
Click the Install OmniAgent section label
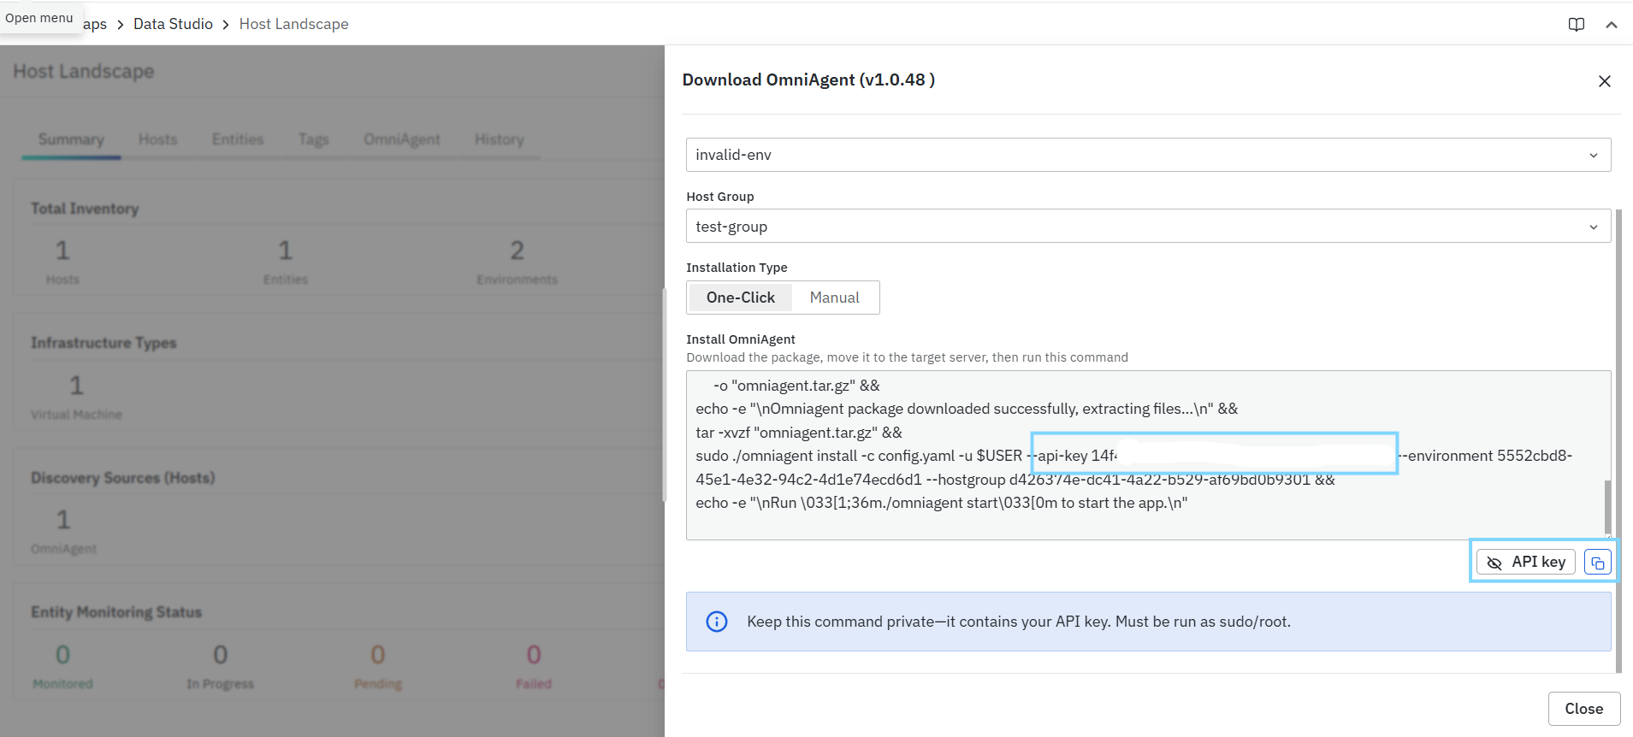[741, 339]
